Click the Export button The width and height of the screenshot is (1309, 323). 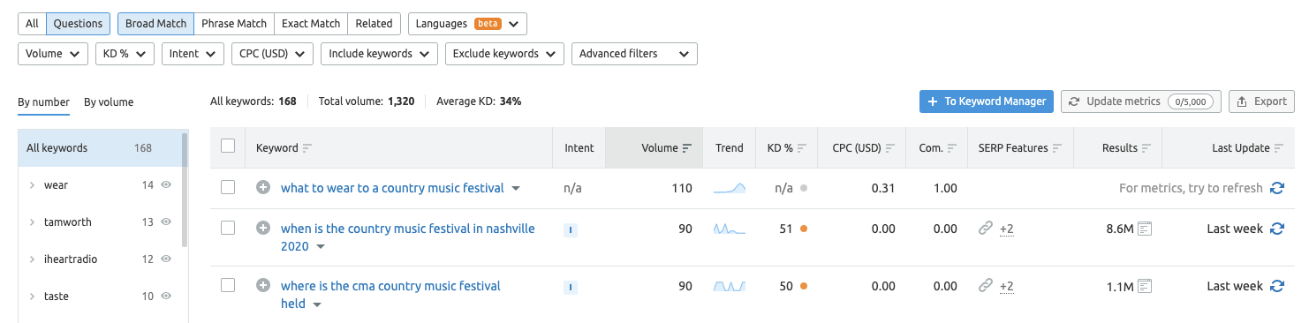click(x=1261, y=101)
